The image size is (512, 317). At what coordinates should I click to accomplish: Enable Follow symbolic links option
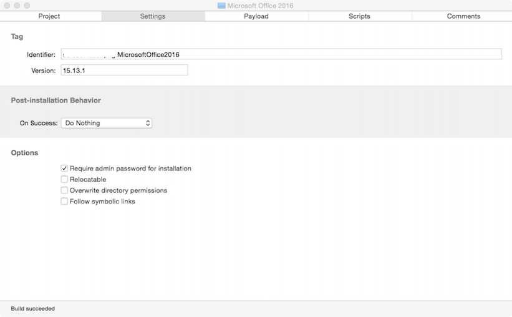pyautogui.click(x=64, y=202)
